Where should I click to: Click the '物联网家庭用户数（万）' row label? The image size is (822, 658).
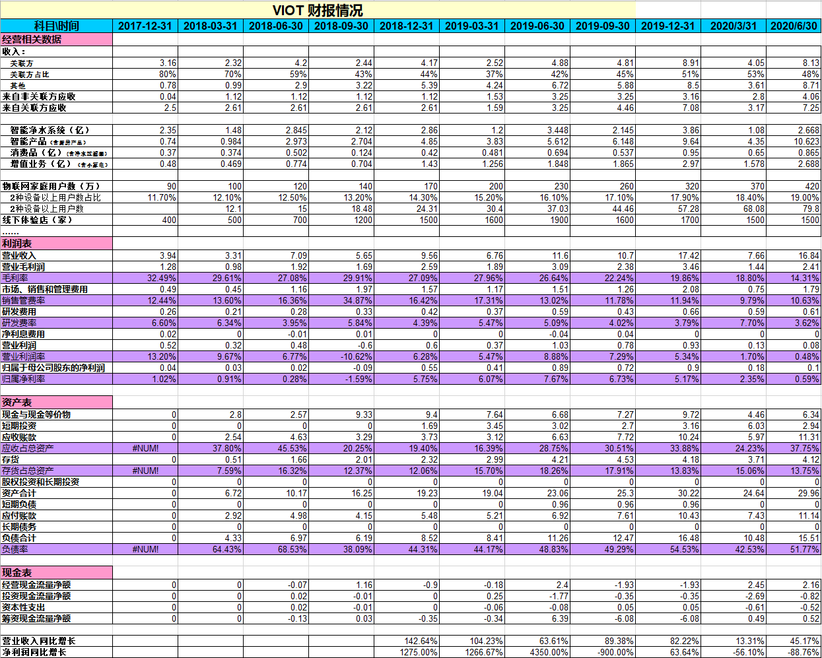click(x=51, y=186)
